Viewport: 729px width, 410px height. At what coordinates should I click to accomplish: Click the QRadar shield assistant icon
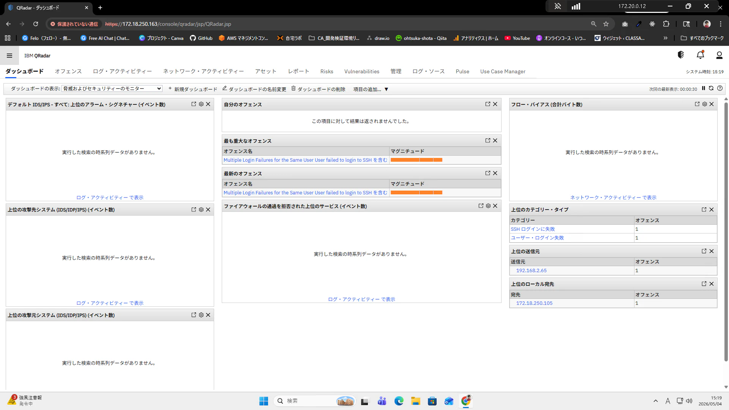[681, 55]
